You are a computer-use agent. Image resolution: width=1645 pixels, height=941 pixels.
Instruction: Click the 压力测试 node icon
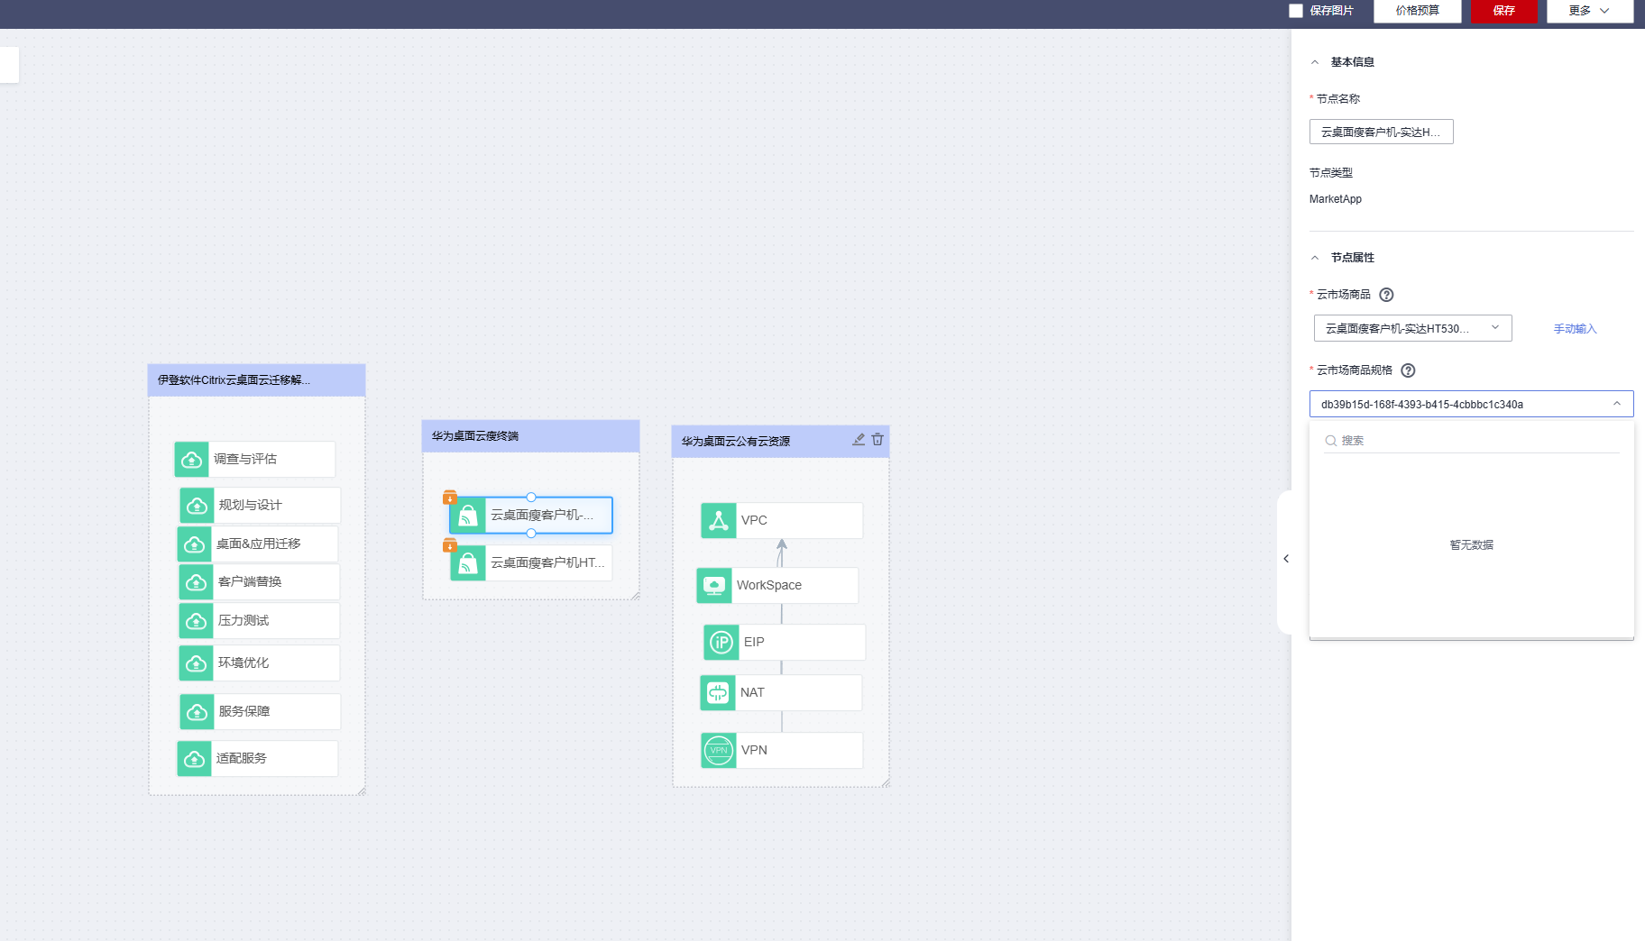tap(197, 621)
